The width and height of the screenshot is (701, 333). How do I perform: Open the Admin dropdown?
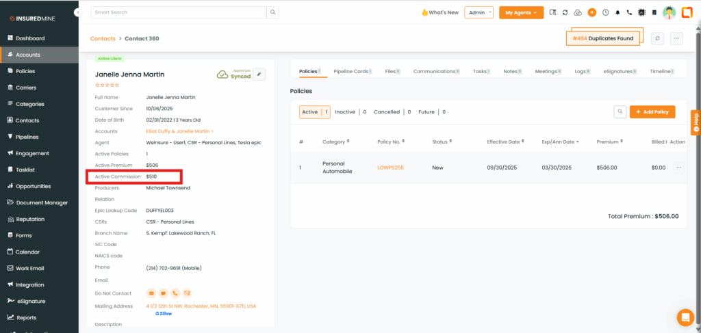coord(479,12)
